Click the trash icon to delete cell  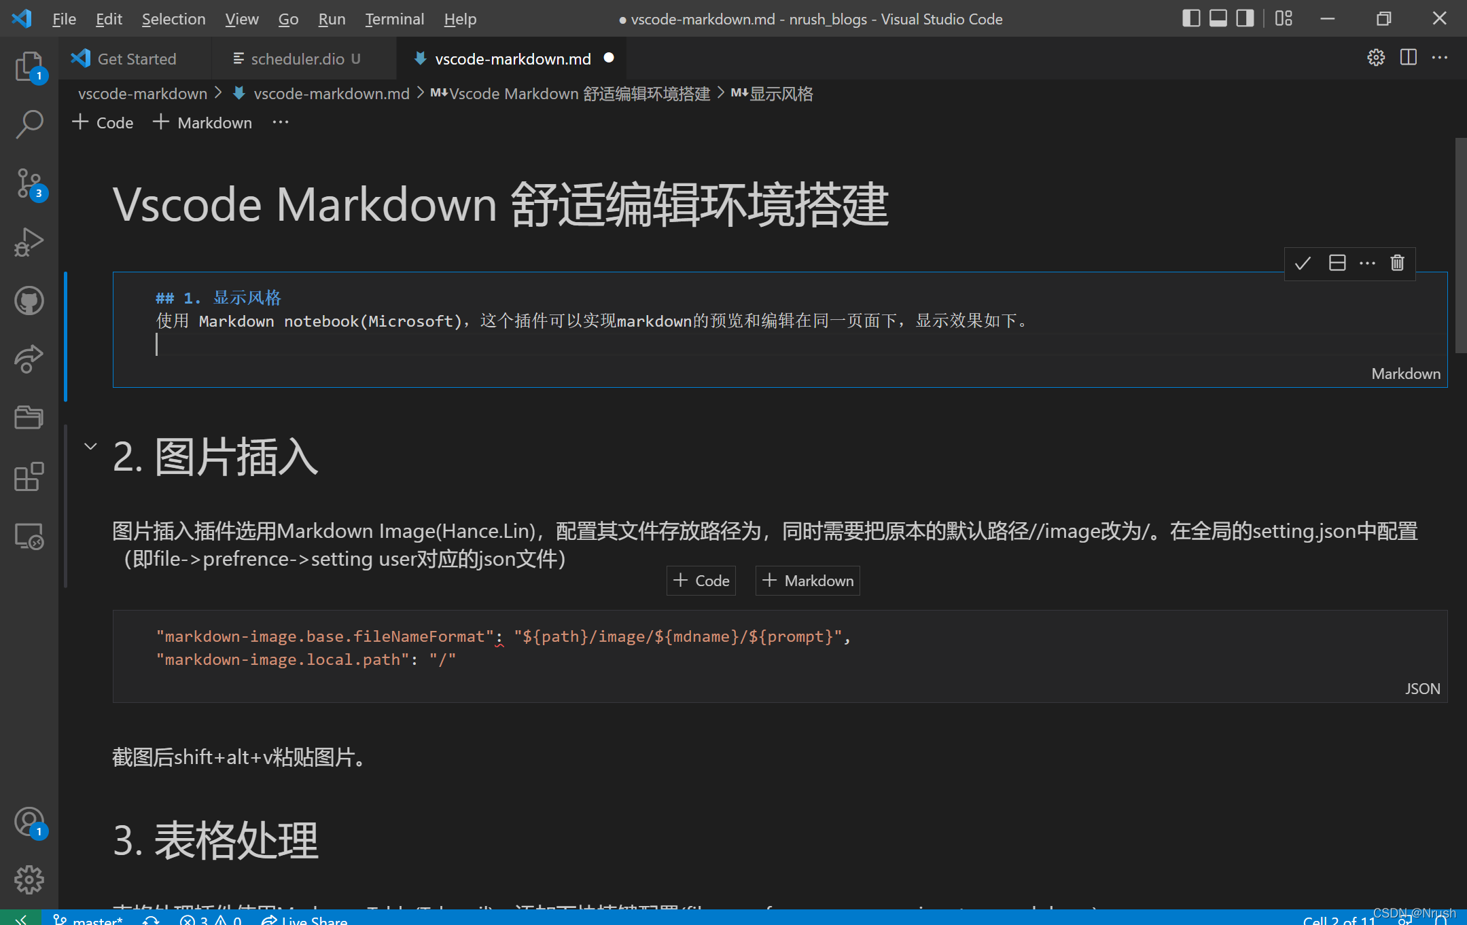(1397, 263)
